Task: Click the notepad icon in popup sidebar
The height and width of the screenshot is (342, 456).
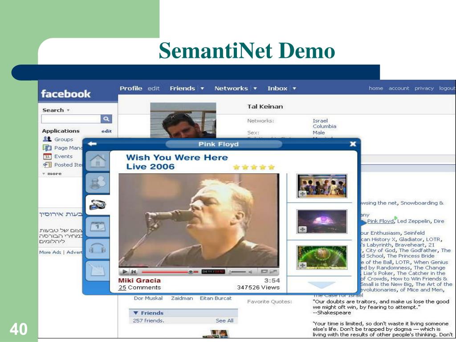Action: pyautogui.click(x=98, y=270)
